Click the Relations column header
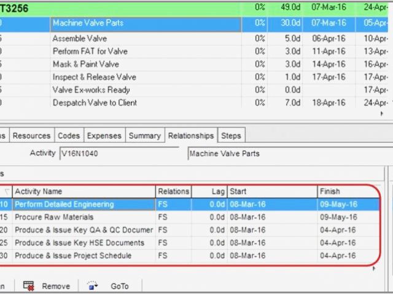Image resolution: width=393 pixels, height=294 pixels. coord(173,192)
